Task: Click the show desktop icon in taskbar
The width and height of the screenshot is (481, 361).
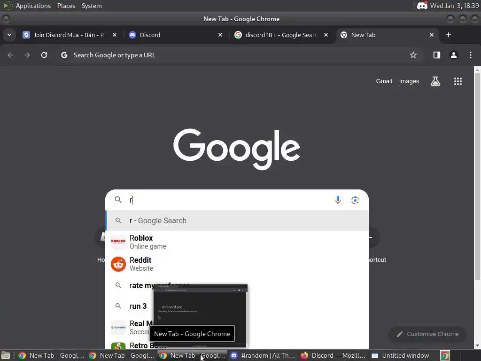Action: (x=6, y=355)
